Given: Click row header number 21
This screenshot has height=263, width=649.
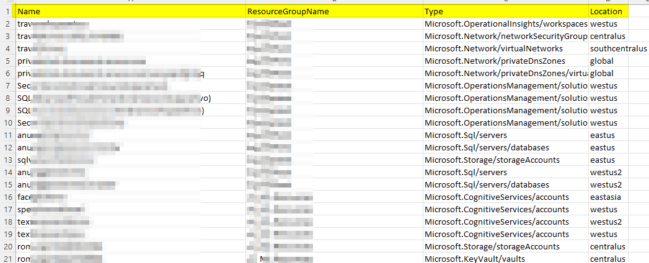Looking at the screenshot, I should 7,259.
